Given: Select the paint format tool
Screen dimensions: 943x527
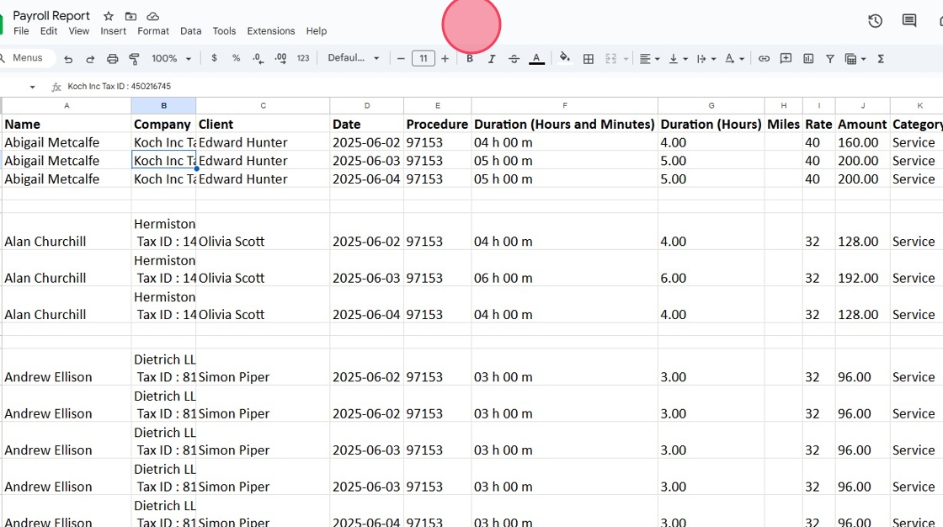Looking at the screenshot, I should tap(134, 59).
